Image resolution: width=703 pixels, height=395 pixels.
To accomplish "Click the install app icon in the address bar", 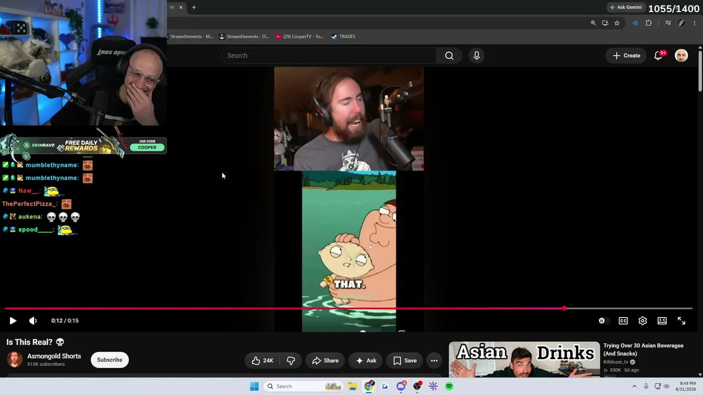I will pos(605,23).
